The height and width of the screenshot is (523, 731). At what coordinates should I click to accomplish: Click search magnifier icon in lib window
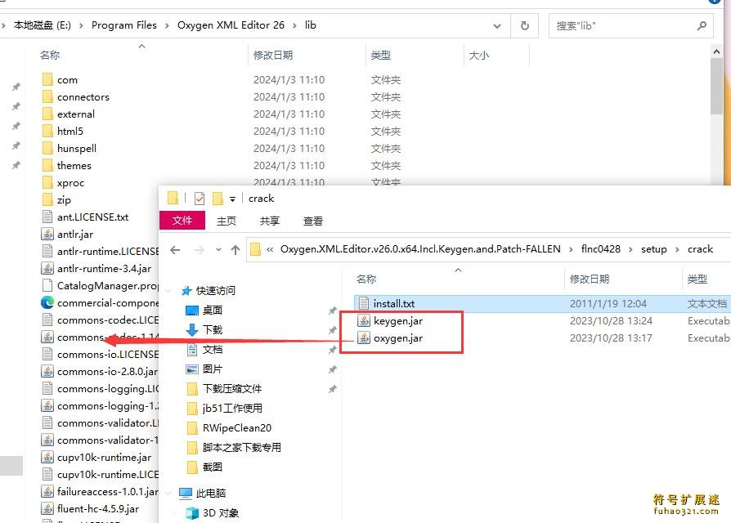[x=702, y=25]
